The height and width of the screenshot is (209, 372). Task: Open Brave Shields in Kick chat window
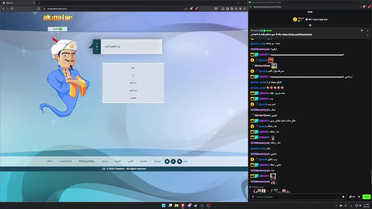point(364,7)
